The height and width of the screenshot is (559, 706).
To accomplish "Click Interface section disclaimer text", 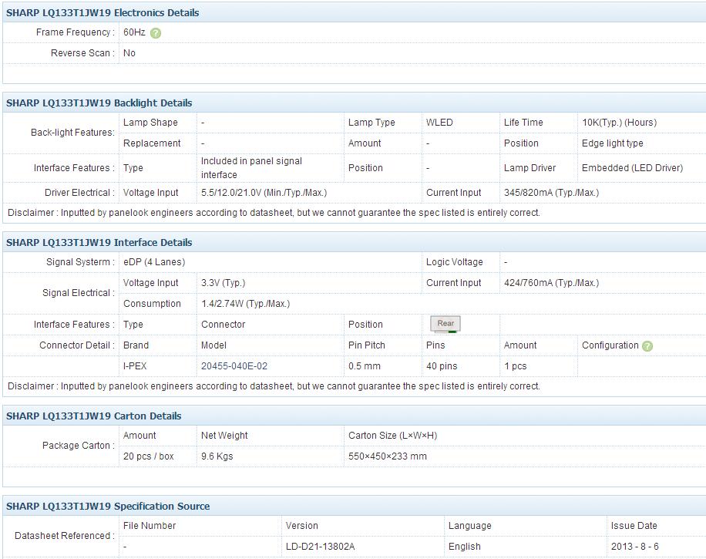I will click(274, 386).
